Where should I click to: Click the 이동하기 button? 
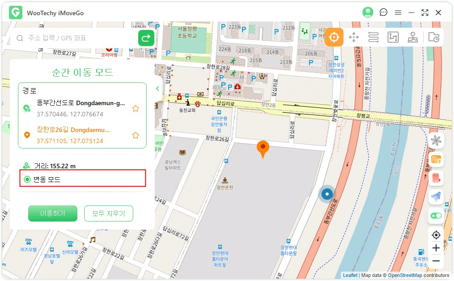pyautogui.click(x=53, y=213)
